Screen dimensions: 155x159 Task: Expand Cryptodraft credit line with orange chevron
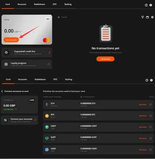click(x=49, y=53)
